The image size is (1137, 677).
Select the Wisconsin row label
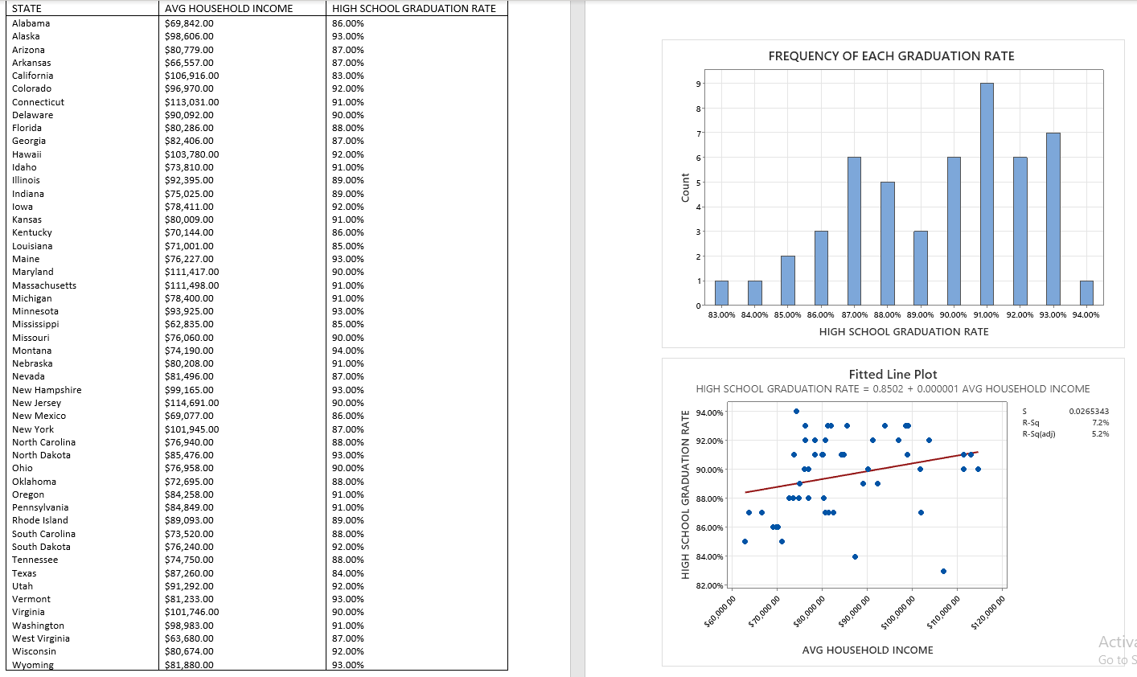click(x=35, y=651)
